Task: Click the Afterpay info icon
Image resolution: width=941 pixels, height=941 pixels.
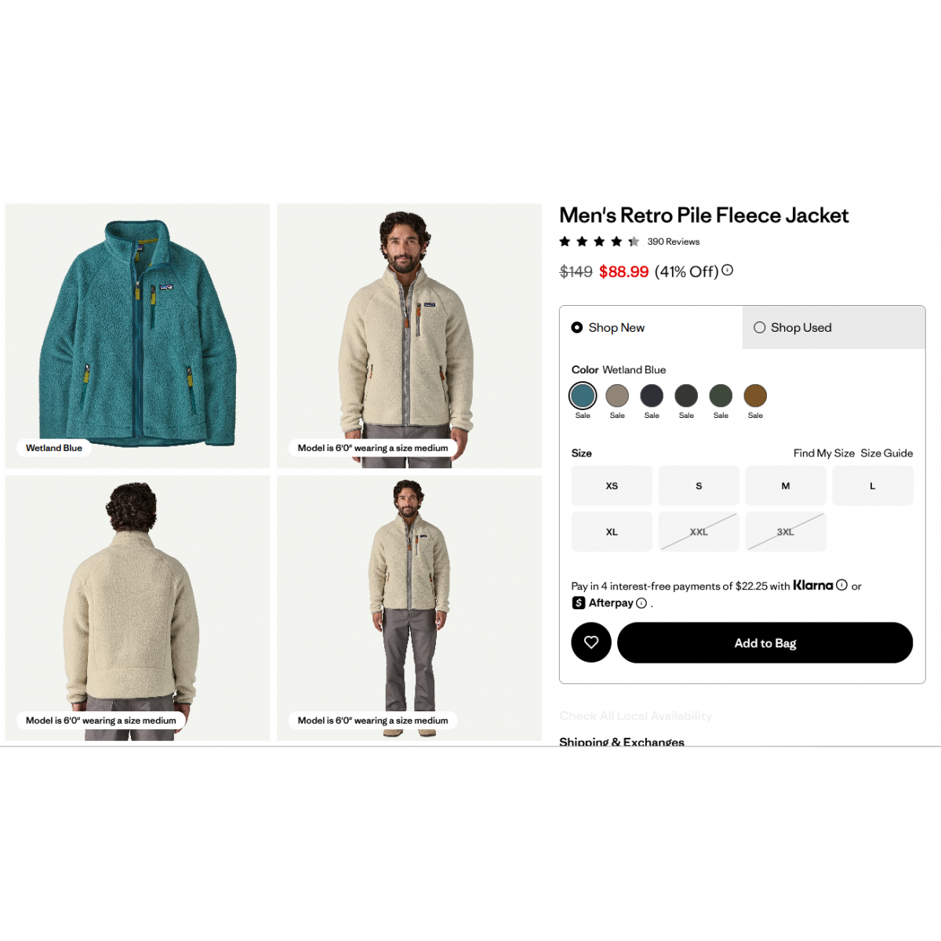Action: 641,603
